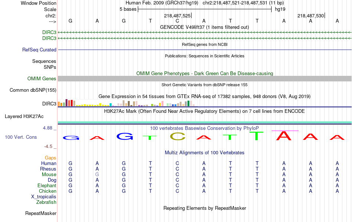
Task: Click the tallest red A under the magenta line
Action: (284, 136)
